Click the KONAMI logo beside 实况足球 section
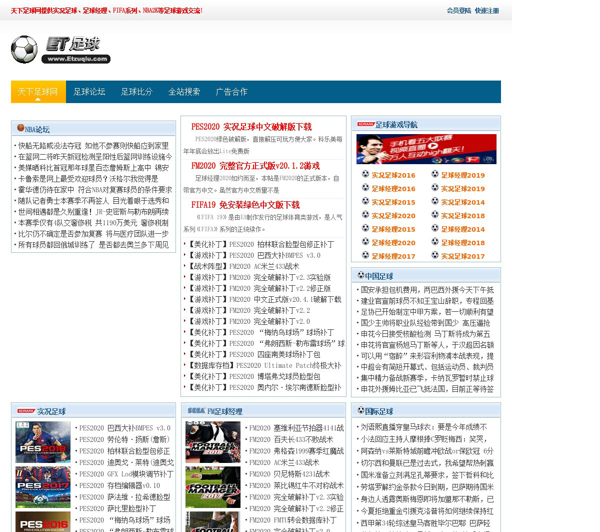Screen dimensions: 600x532 [26, 411]
